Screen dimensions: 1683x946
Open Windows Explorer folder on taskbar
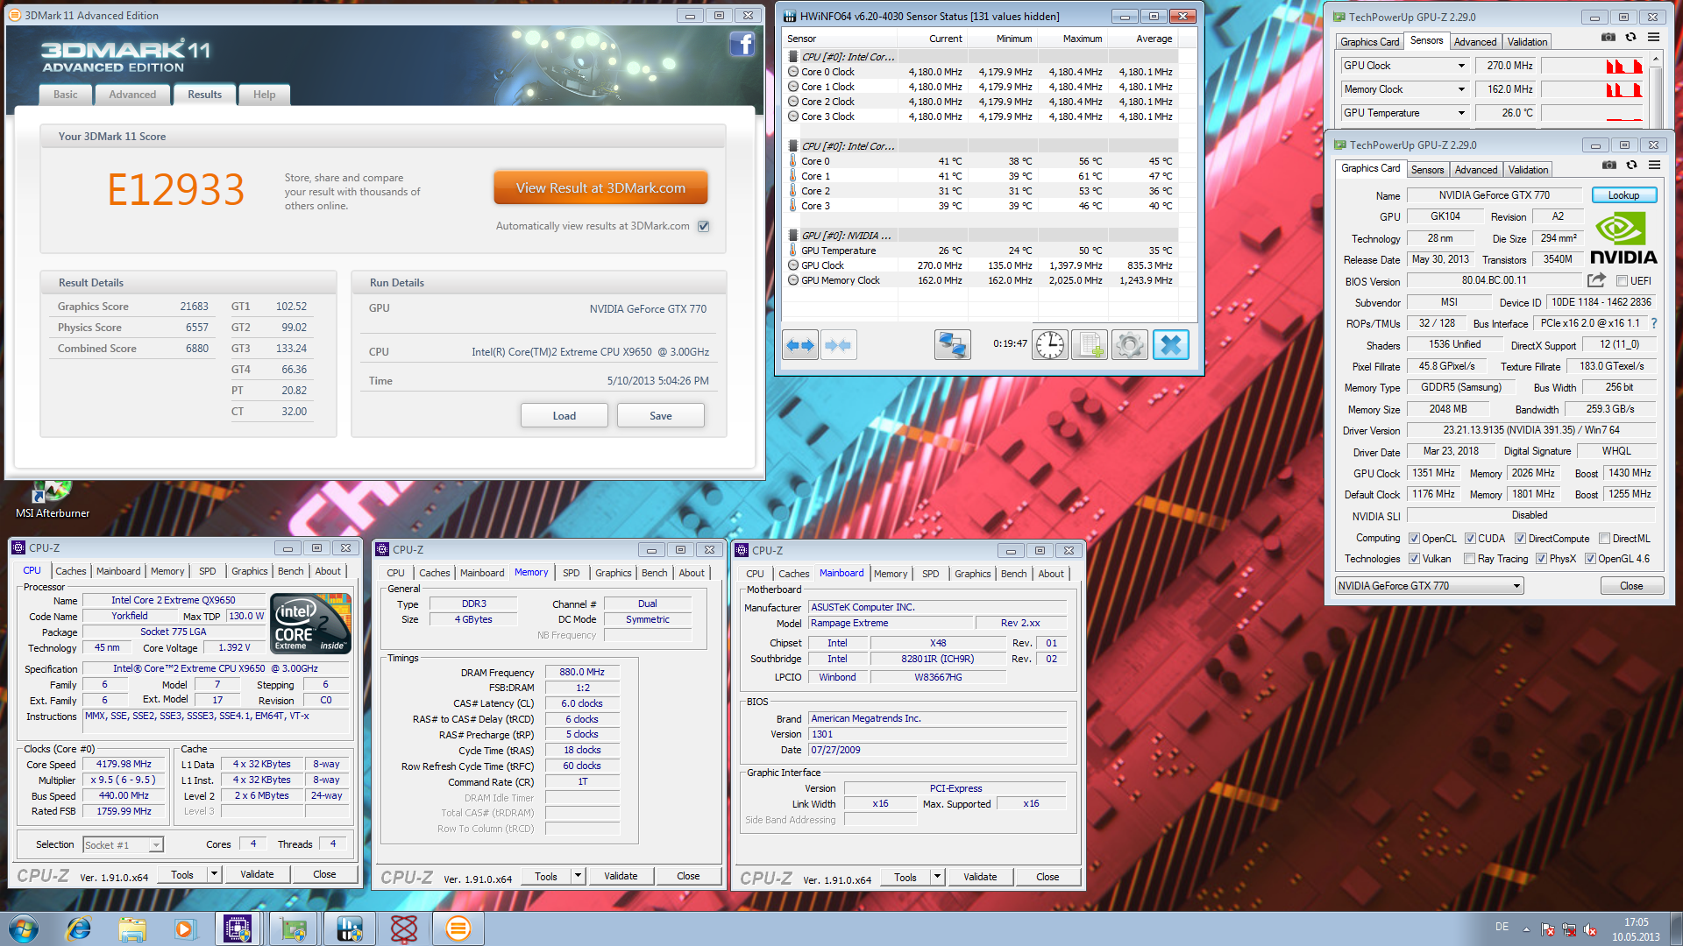[x=132, y=928]
